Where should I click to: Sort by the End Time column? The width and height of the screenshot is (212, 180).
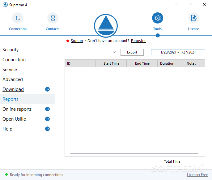tap(142, 63)
